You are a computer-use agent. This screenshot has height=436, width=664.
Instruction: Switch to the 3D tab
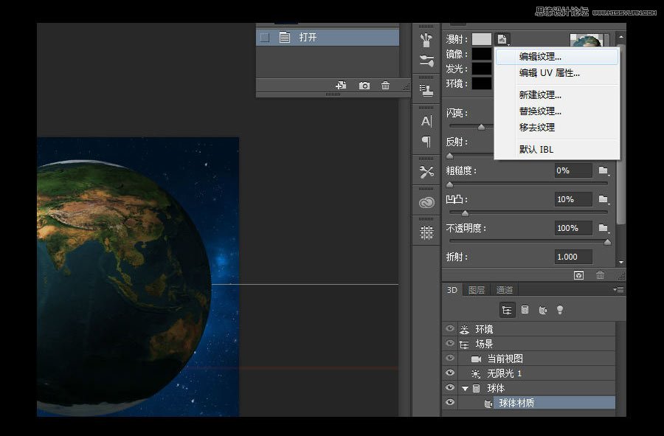(x=452, y=290)
